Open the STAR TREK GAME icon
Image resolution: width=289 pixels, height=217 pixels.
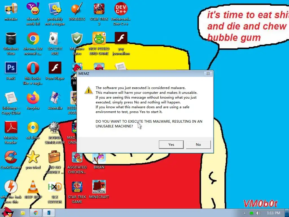click(x=77, y=192)
